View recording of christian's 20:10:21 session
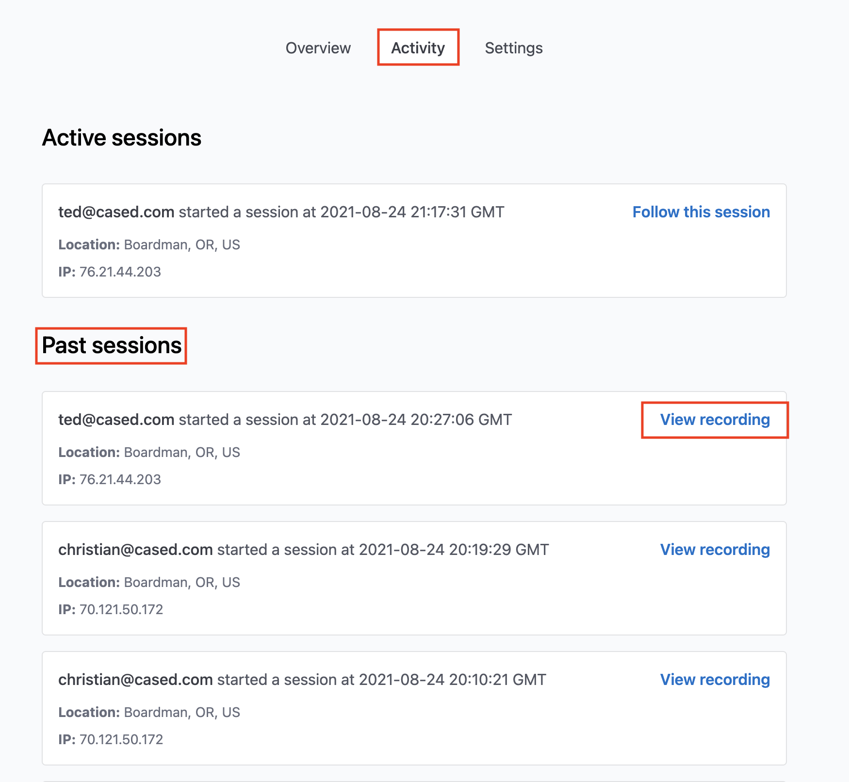This screenshot has width=849, height=782. click(x=715, y=680)
